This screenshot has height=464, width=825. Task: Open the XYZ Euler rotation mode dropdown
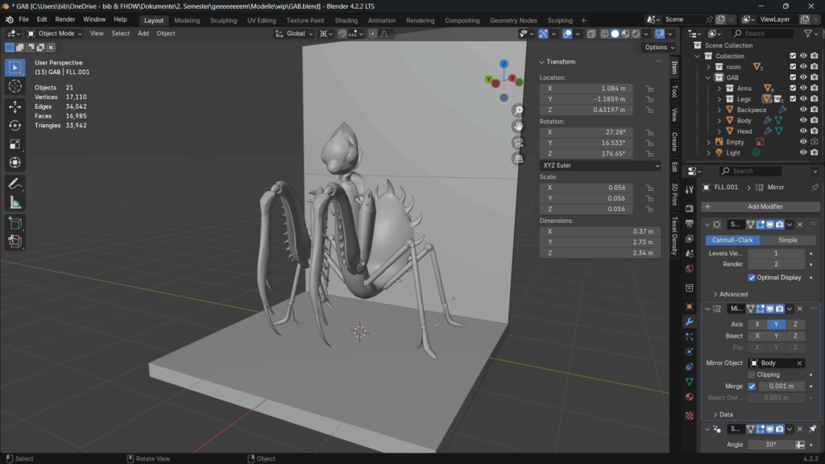point(599,165)
